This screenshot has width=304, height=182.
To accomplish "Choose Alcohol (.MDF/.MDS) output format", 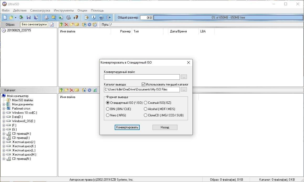I will click(x=160, y=109).
